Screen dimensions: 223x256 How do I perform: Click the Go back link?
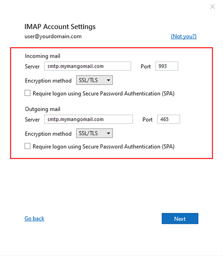tap(34, 218)
